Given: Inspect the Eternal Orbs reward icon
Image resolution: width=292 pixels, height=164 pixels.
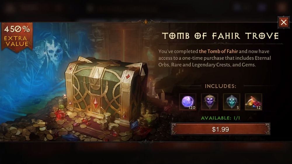Looking at the screenshot, I should (x=187, y=102).
